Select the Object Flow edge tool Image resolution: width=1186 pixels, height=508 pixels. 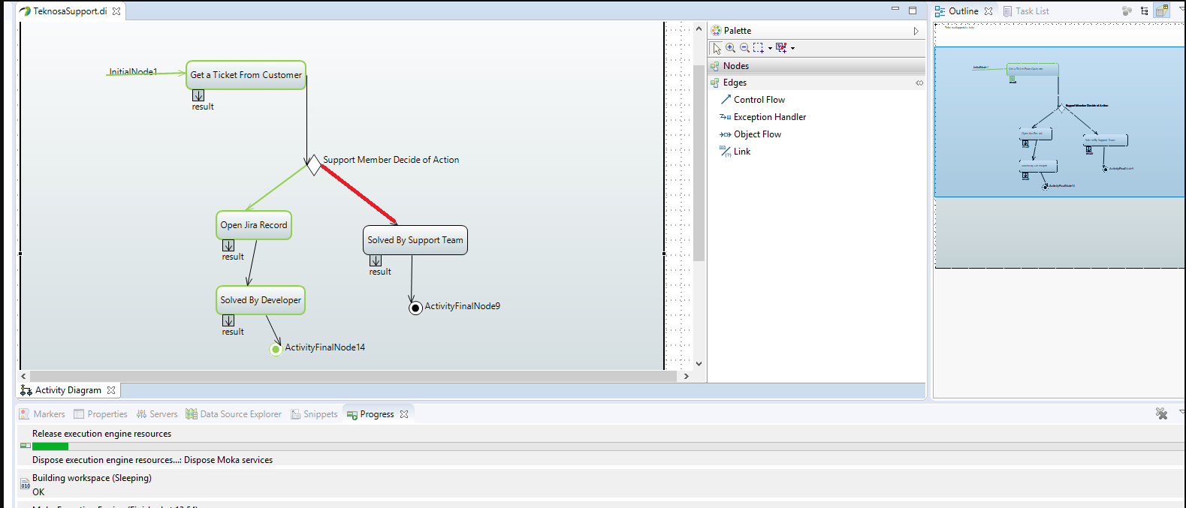point(757,134)
